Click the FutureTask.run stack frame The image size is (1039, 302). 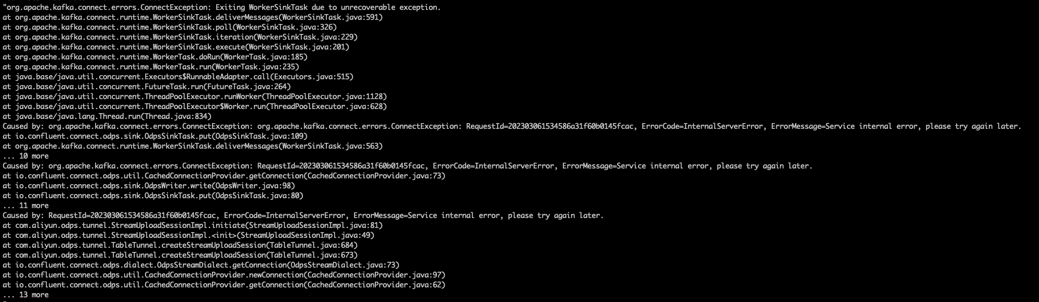coord(147,87)
